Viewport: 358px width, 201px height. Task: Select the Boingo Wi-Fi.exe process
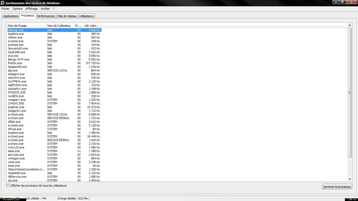[19, 59]
